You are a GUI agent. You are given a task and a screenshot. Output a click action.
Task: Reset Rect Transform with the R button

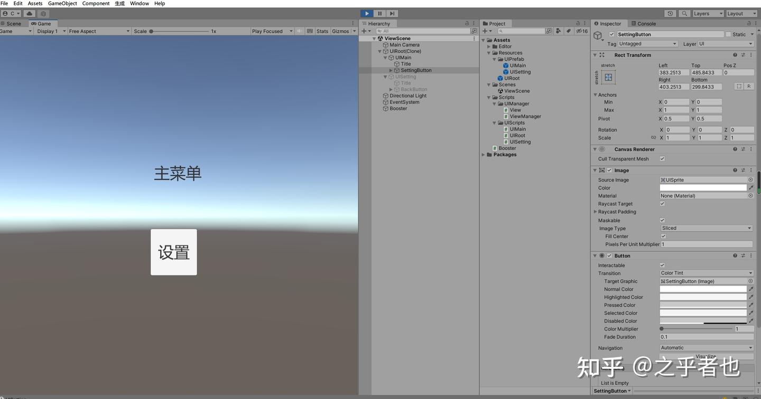748,86
